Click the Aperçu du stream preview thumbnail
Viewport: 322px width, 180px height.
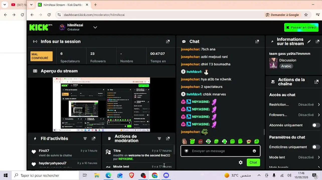(x=101, y=104)
